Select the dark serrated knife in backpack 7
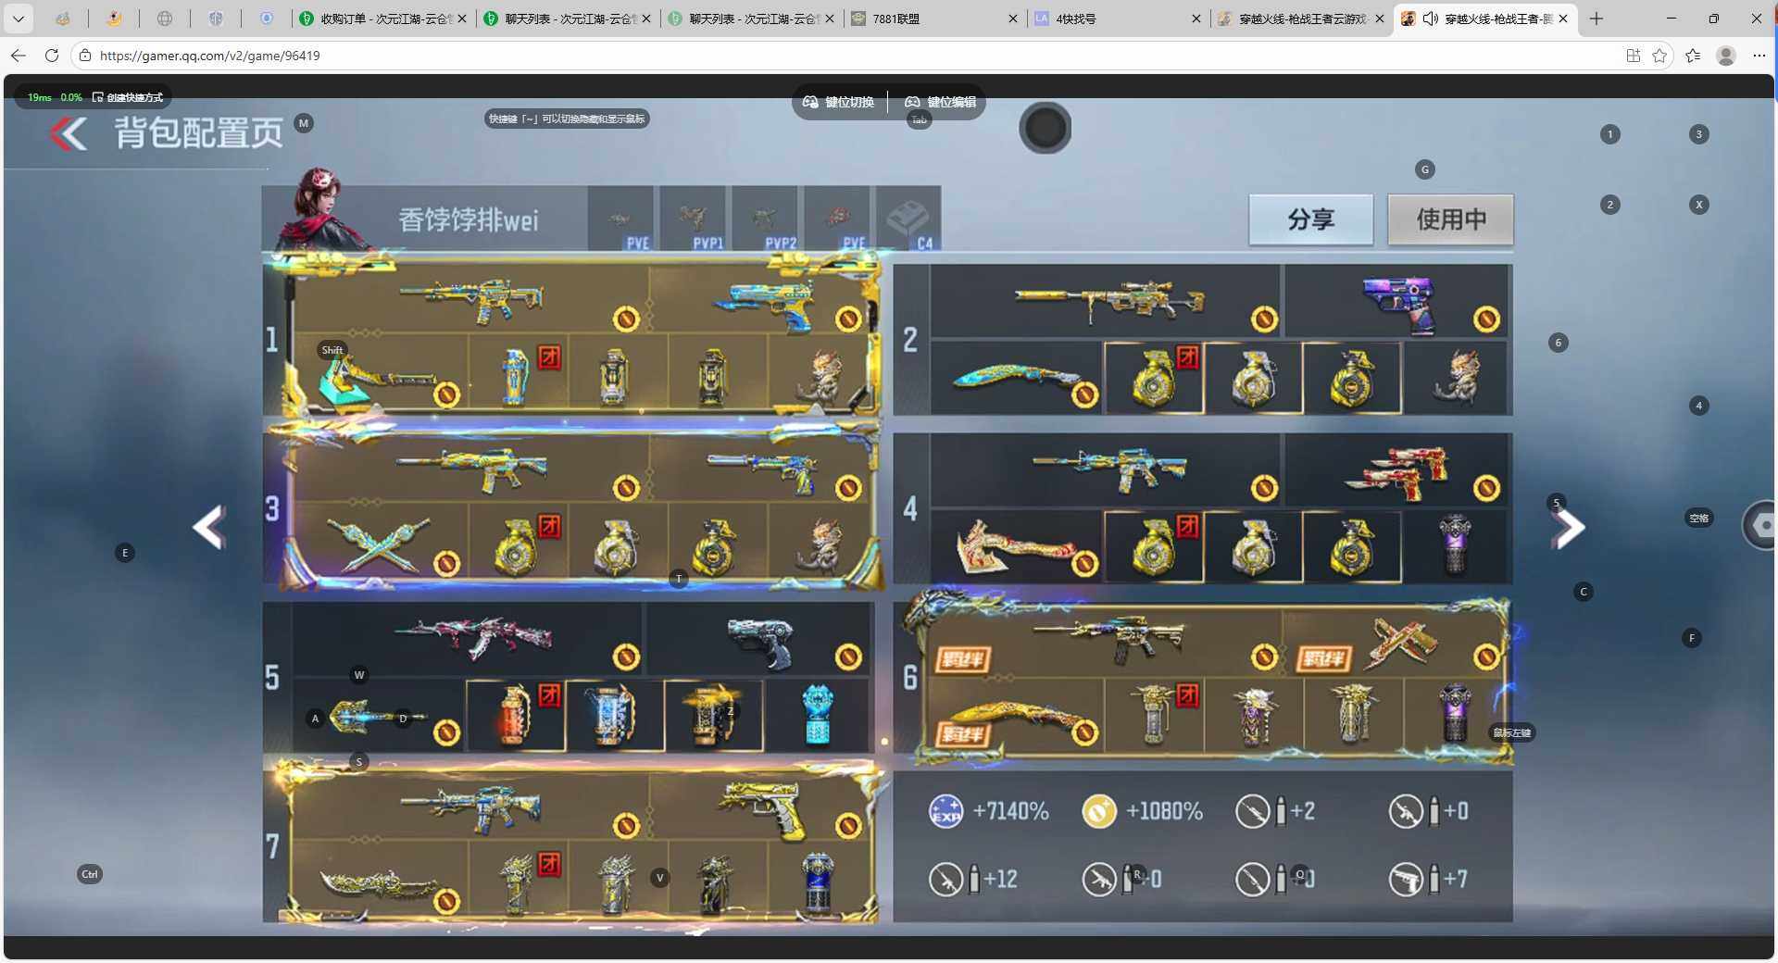The image size is (1778, 963). (x=378, y=882)
